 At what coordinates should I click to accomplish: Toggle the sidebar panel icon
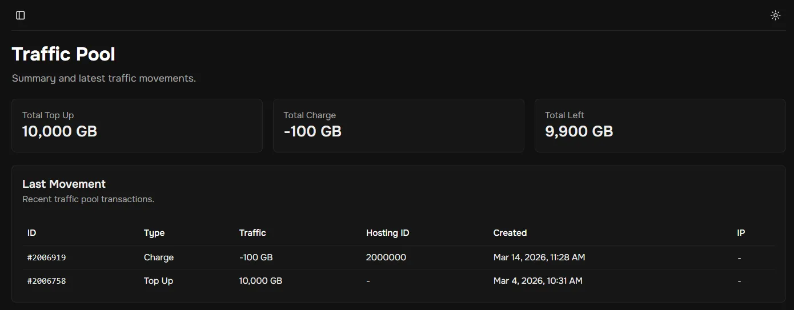tap(21, 15)
